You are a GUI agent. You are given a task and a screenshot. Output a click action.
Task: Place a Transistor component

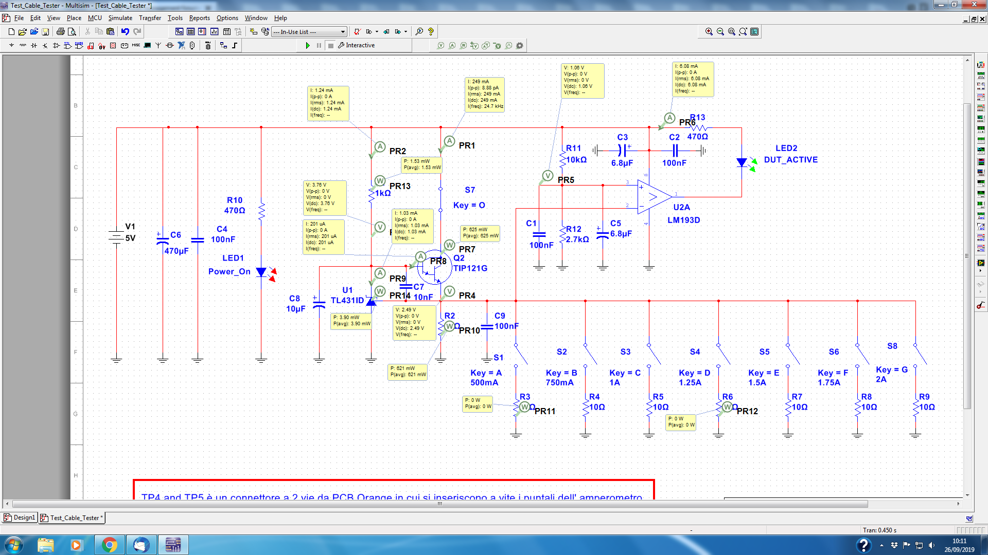[x=45, y=46]
